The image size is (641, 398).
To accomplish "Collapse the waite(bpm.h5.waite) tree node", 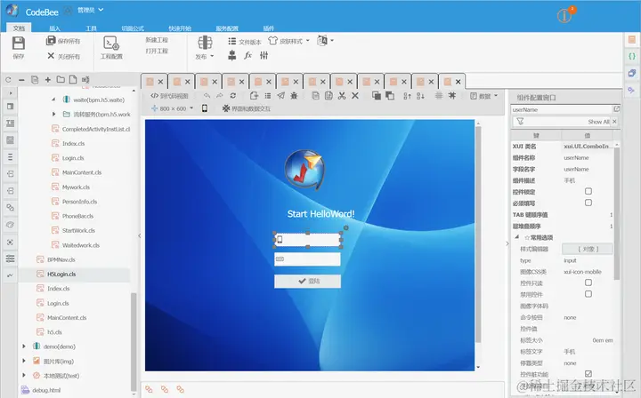I will point(53,99).
